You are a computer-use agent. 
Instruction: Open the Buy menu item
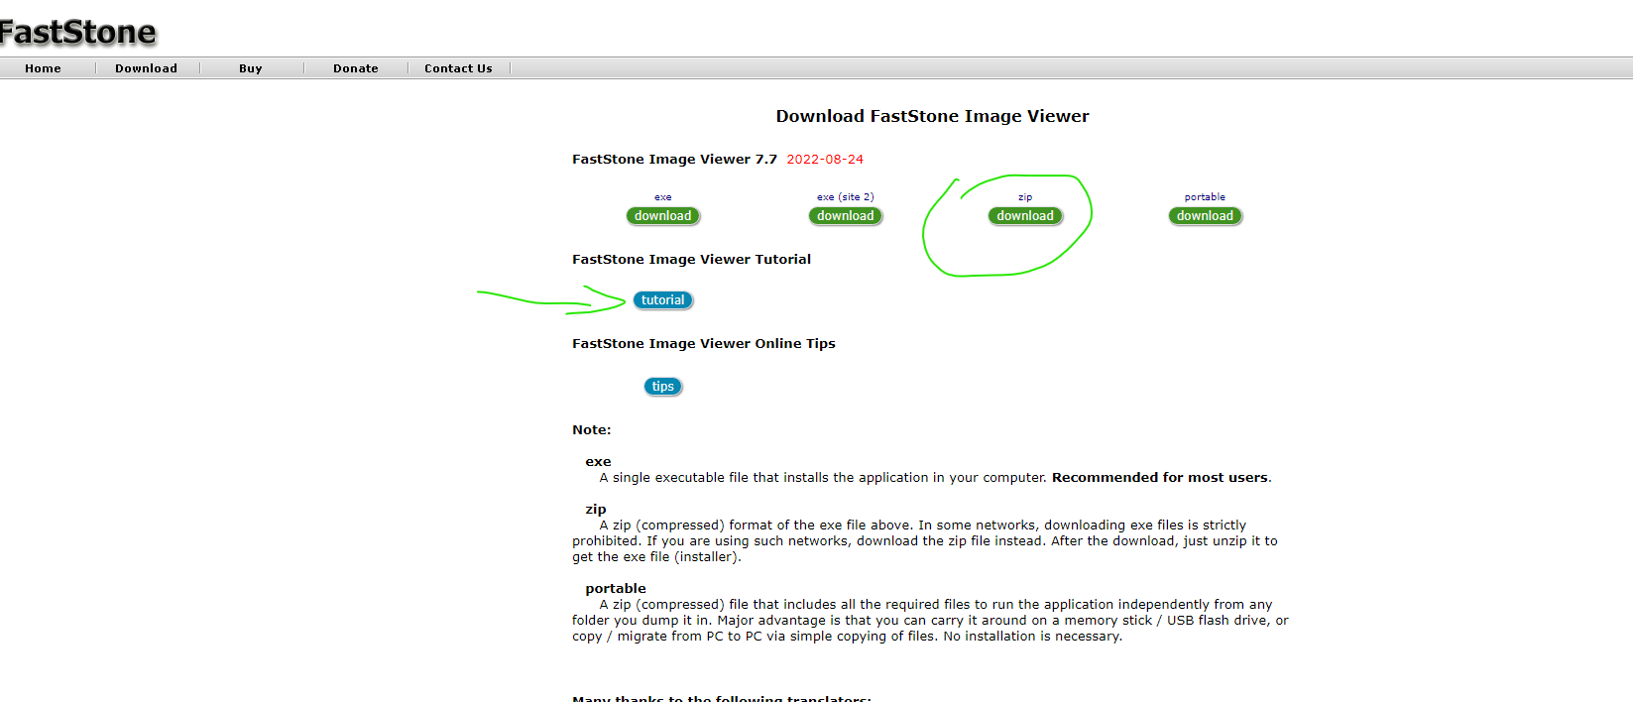pyautogui.click(x=250, y=68)
